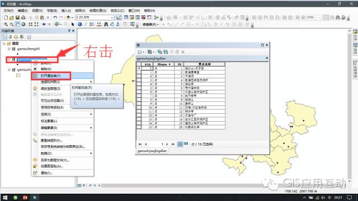This screenshot has height=201, width=358.
Task: Click the Undo arrow icon
Action: tap(55, 17)
